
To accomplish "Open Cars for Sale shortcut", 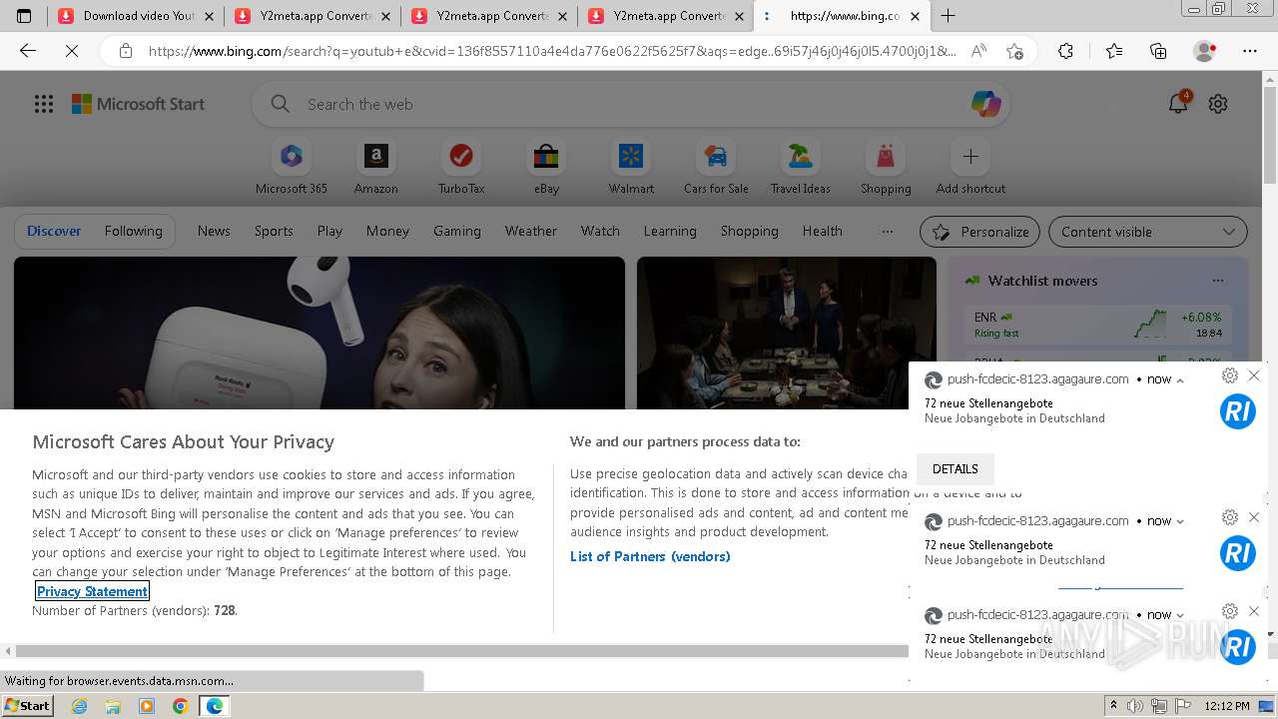I will point(716,167).
